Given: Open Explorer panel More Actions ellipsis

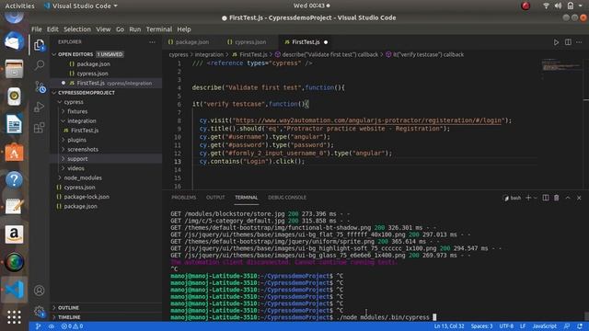Looking at the screenshot, I should 152,42.
